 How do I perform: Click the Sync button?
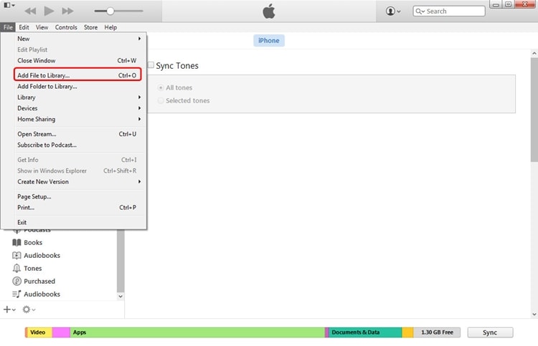(490, 332)
